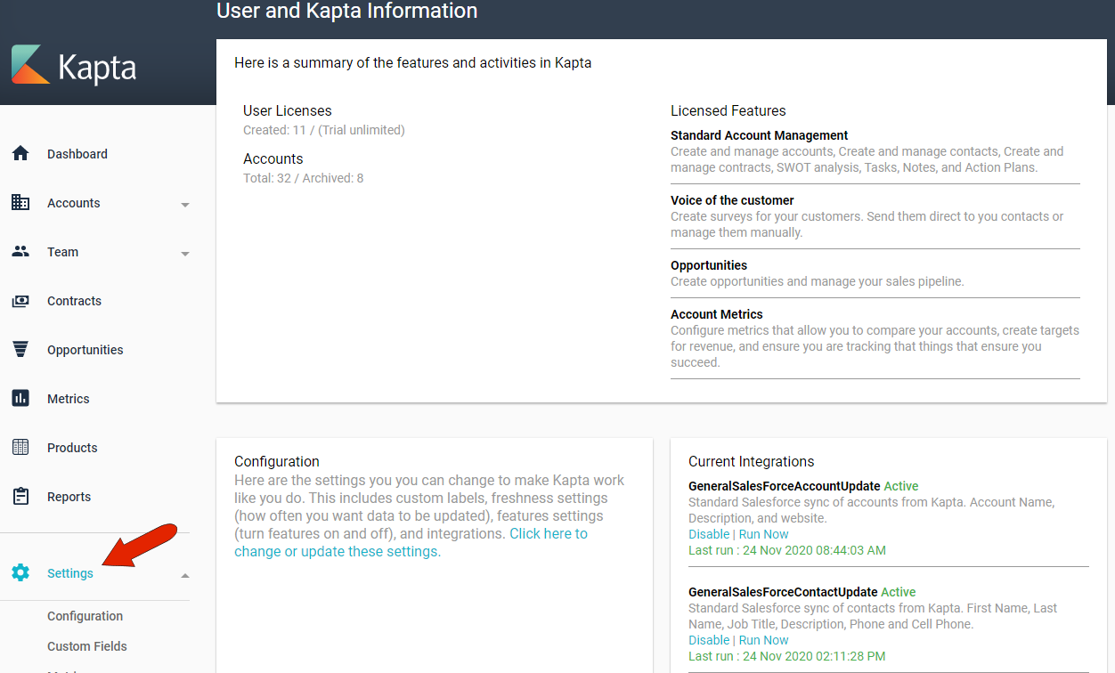Select the Products icon in sidebar
The height and width of the screenshot is (673, 1115).
click(20, 447)
